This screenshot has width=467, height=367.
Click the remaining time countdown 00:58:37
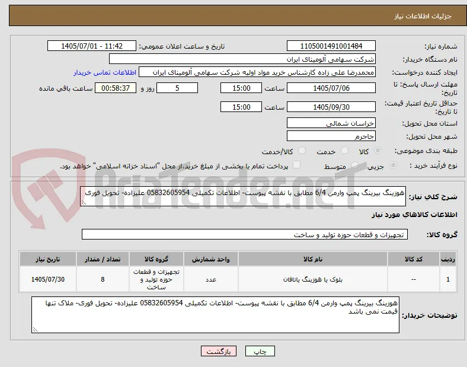pos(116,88)
